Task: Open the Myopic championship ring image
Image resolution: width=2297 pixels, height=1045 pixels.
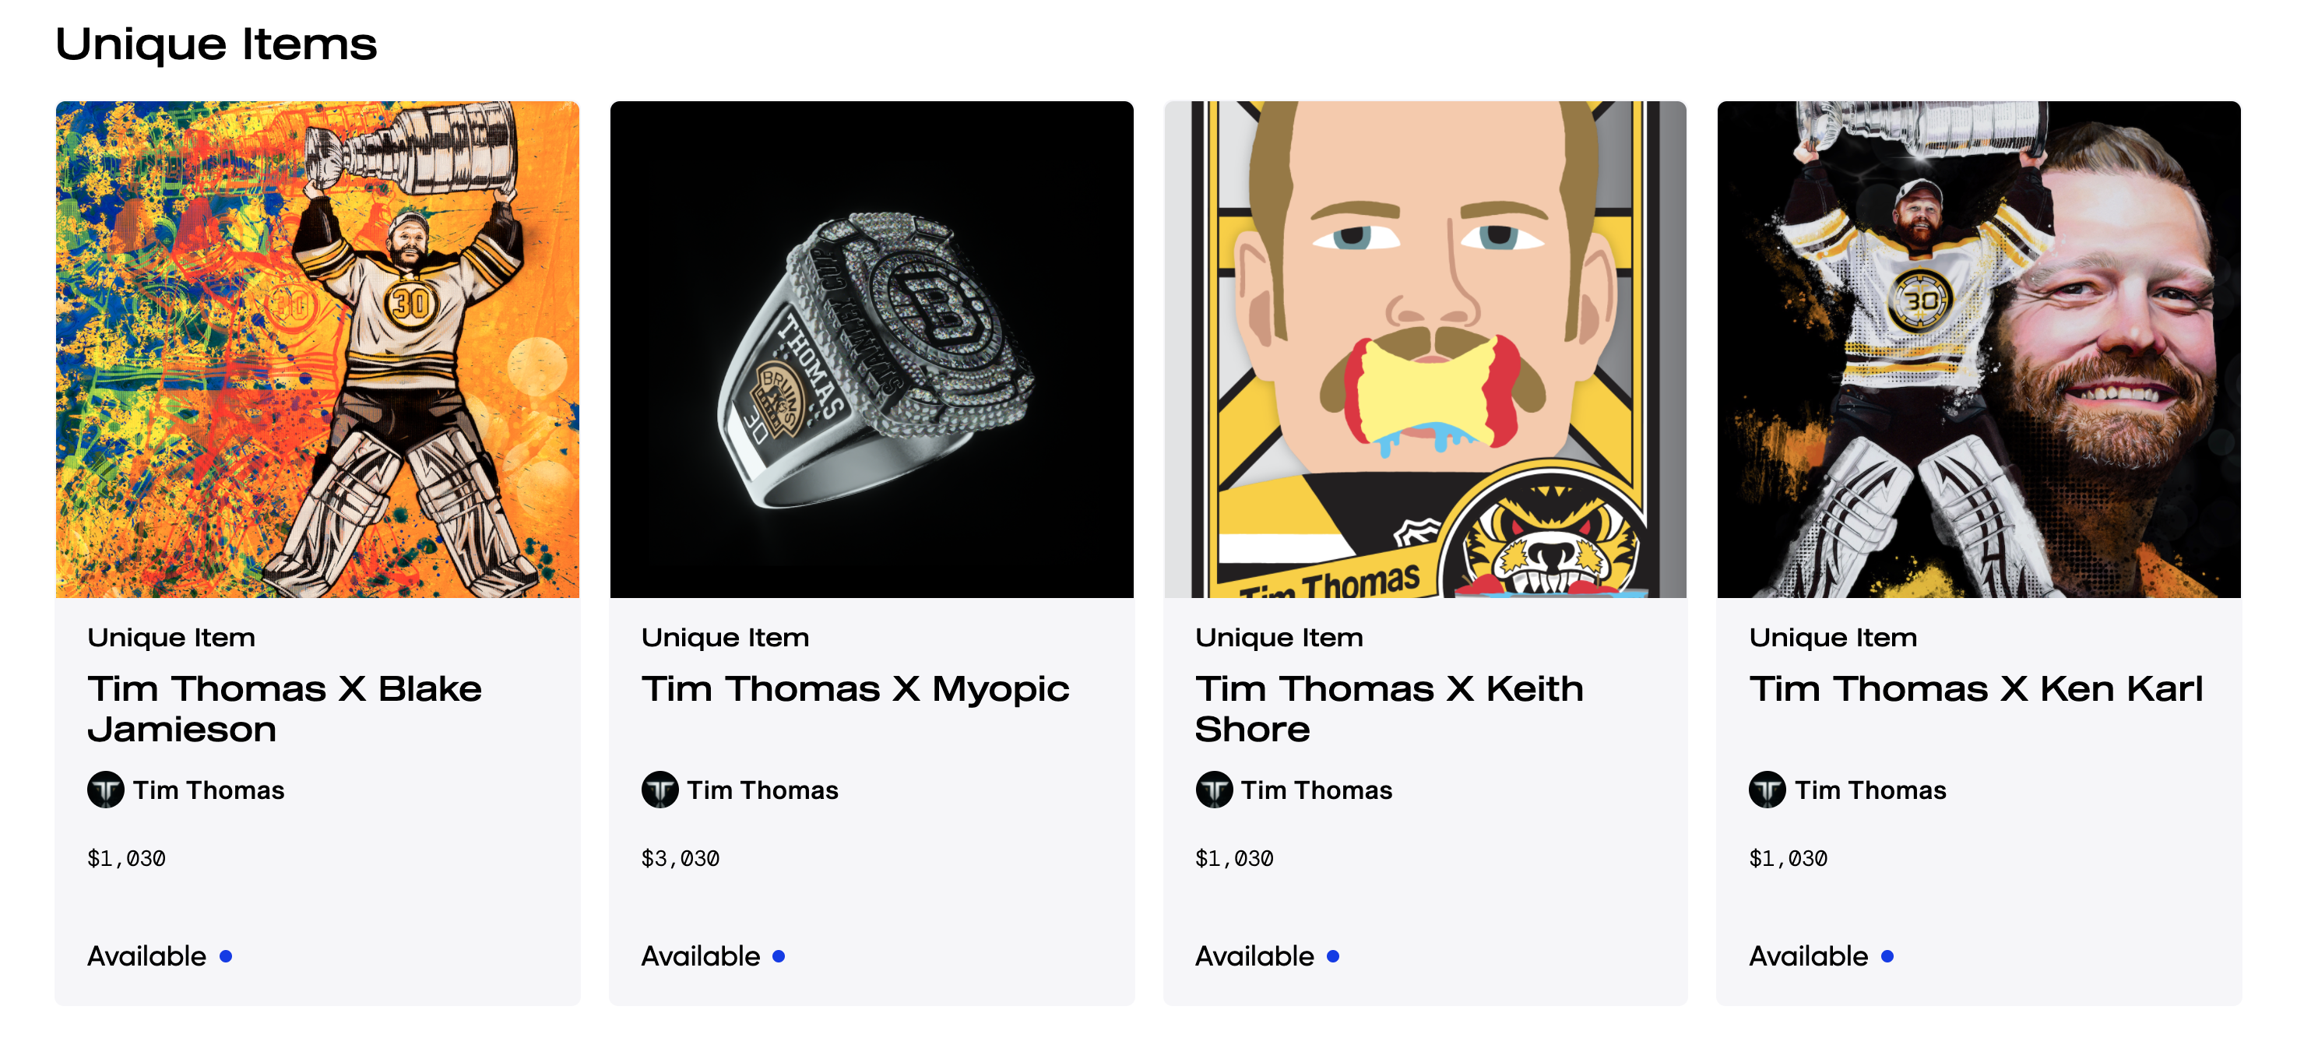Action: coord(871,350)
